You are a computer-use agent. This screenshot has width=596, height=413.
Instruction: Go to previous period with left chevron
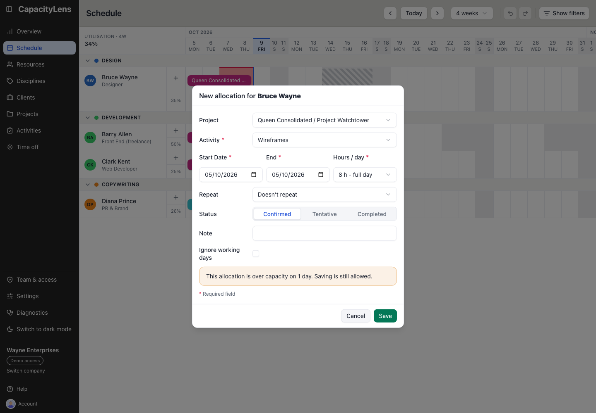390,13
